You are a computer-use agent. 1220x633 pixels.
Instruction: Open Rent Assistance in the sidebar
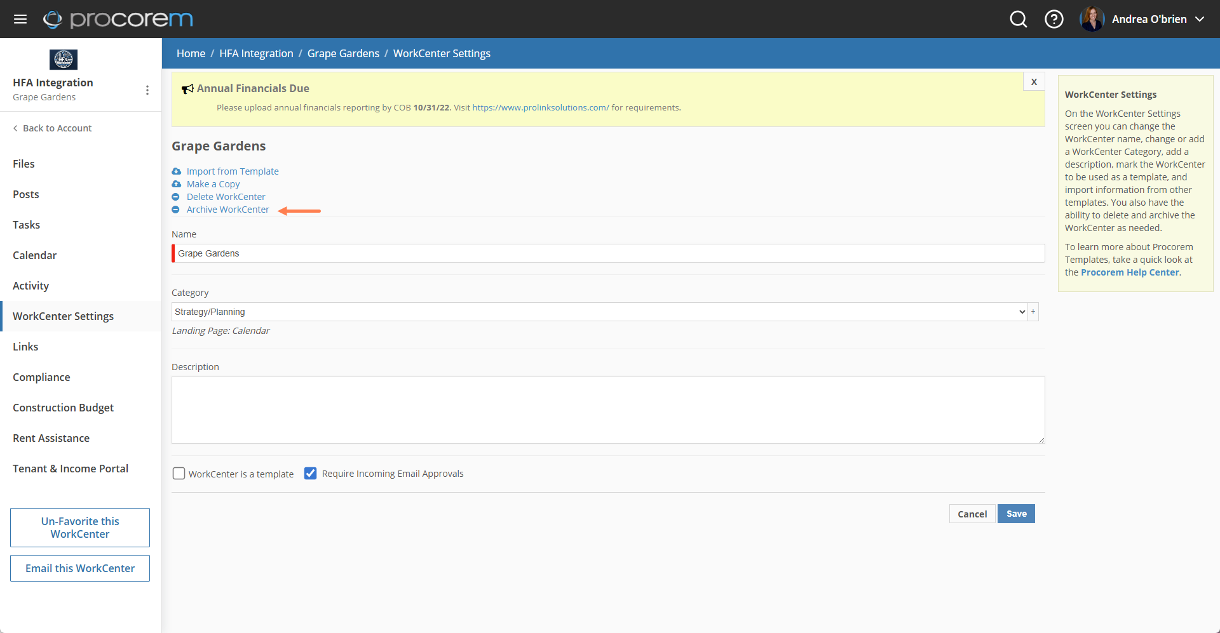tap(81, 438)
